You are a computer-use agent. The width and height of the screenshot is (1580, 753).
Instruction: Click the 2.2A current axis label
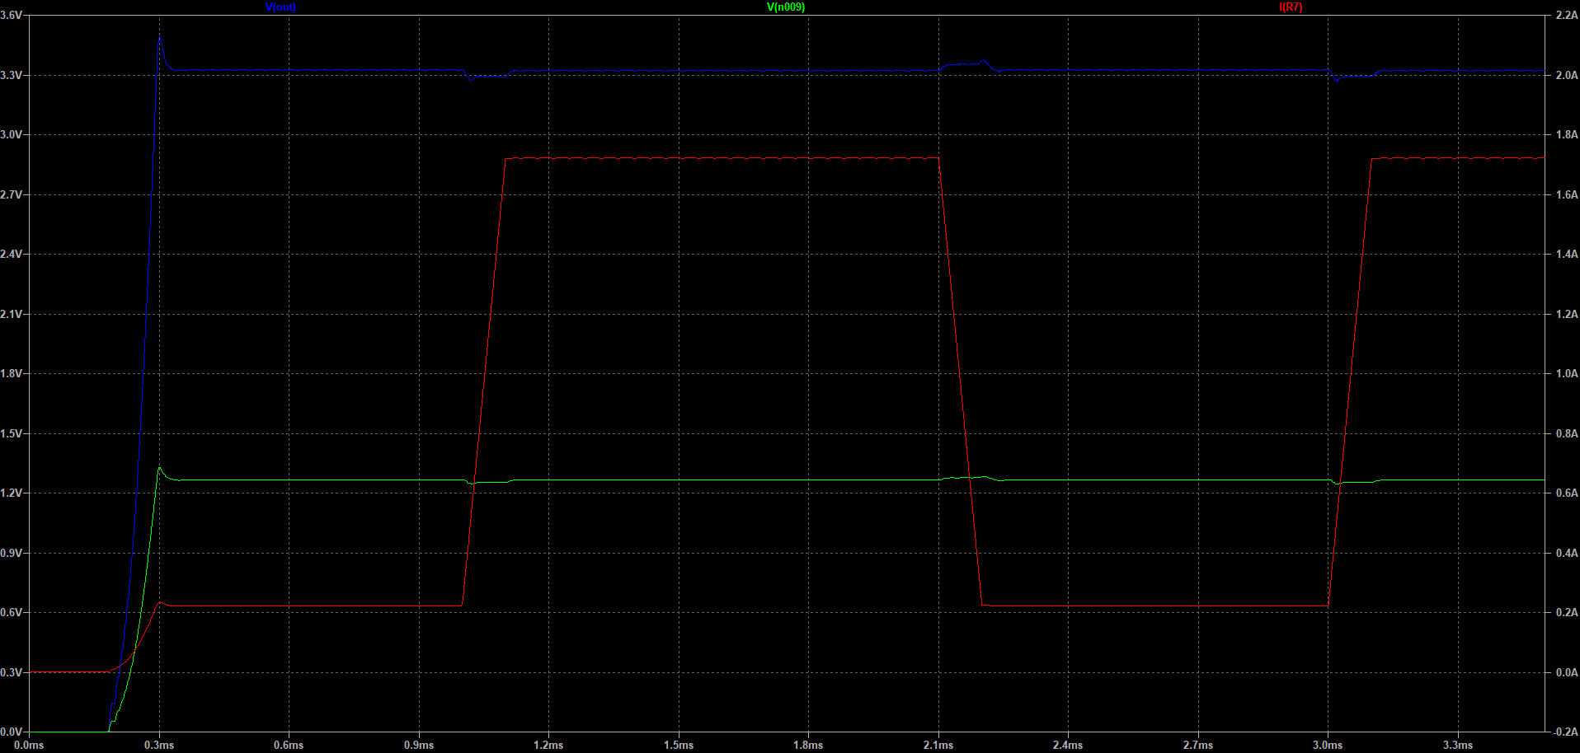pos(1566,15)
